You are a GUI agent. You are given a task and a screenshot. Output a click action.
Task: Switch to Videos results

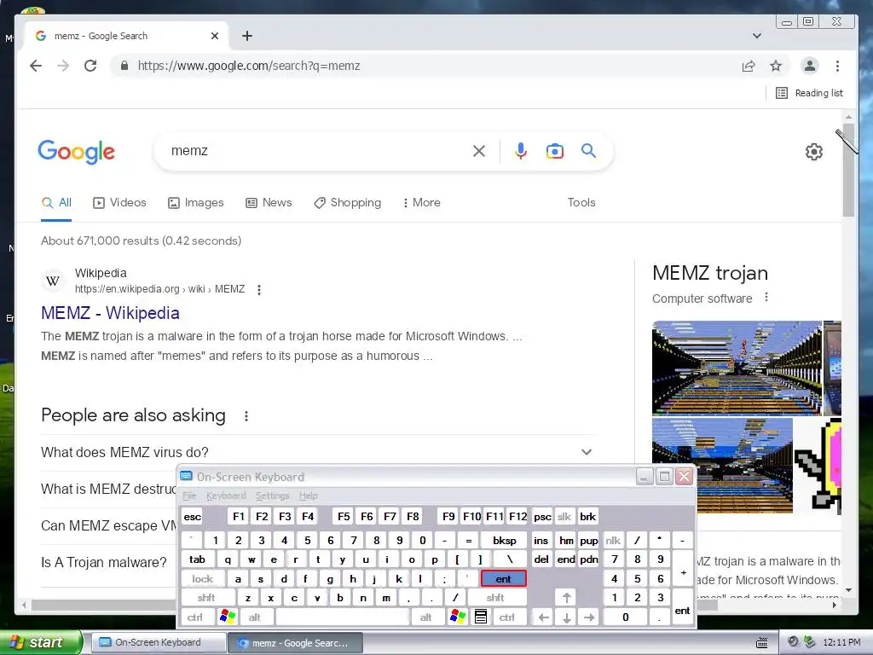coord(119,203)
